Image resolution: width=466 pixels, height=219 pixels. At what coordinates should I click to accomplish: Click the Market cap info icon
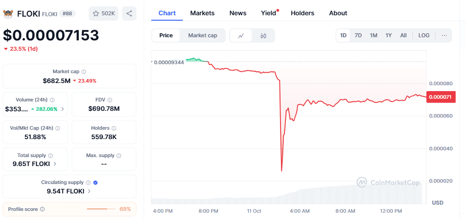tap(84, 72)
